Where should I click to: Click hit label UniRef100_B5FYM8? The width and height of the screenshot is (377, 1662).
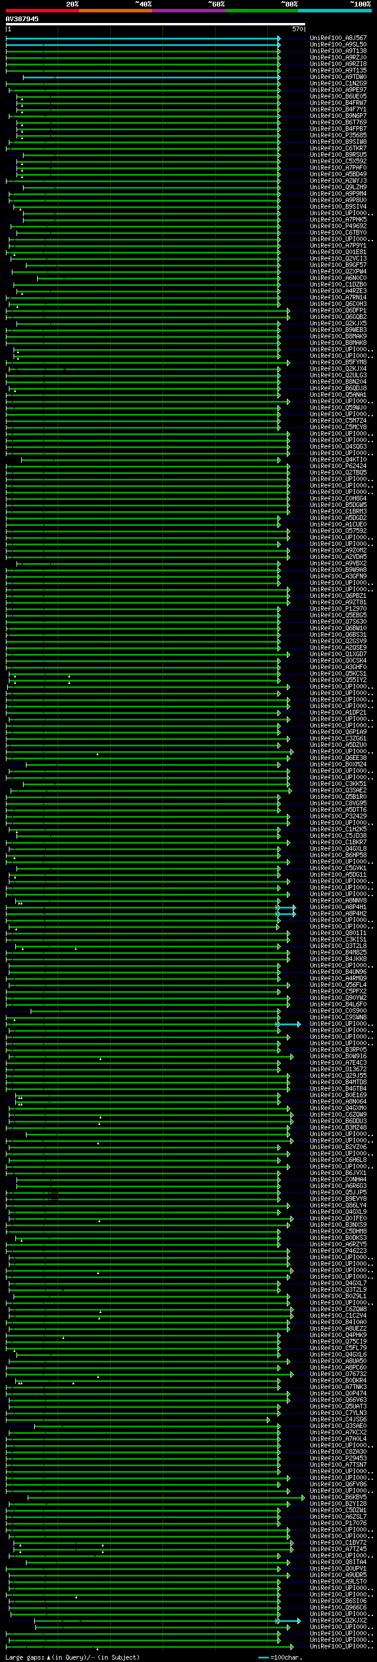pyautogui.click(x=338, y=363)
